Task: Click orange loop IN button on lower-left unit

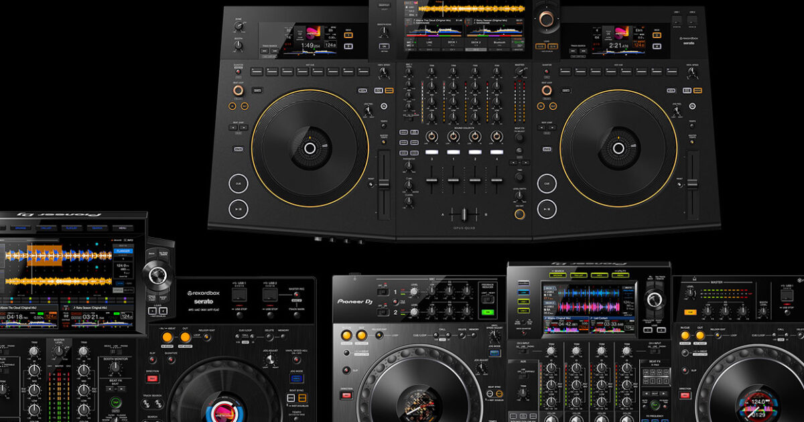Action: tap(165, 336)
